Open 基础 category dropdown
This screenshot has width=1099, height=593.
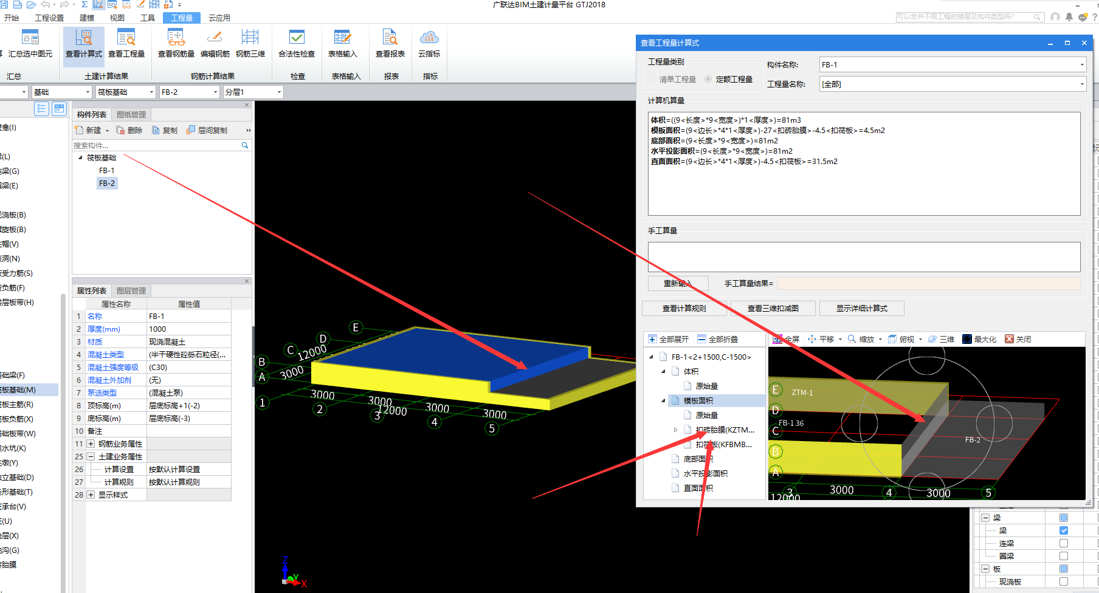point(61,92)
